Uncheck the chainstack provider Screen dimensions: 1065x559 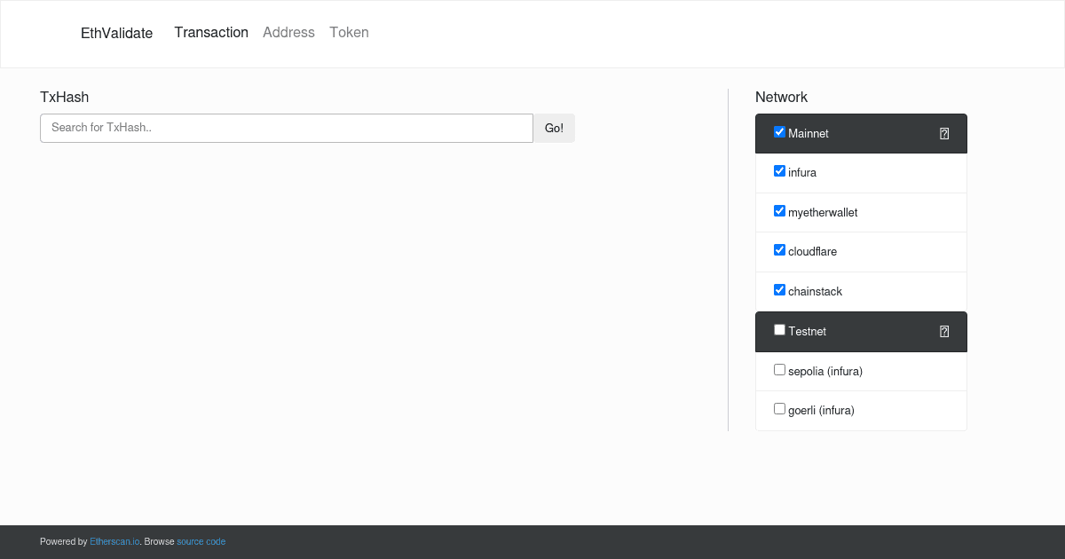779,289
